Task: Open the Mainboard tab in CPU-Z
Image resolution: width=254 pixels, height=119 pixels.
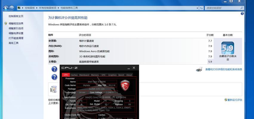Action: pos(84,75)
